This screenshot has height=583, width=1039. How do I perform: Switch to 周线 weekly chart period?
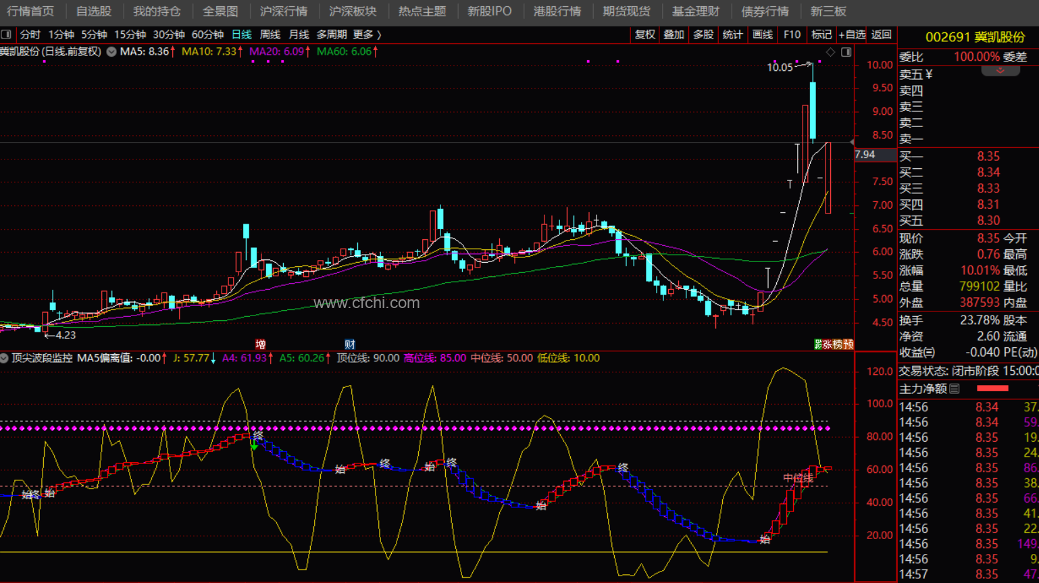coord(270,34)
